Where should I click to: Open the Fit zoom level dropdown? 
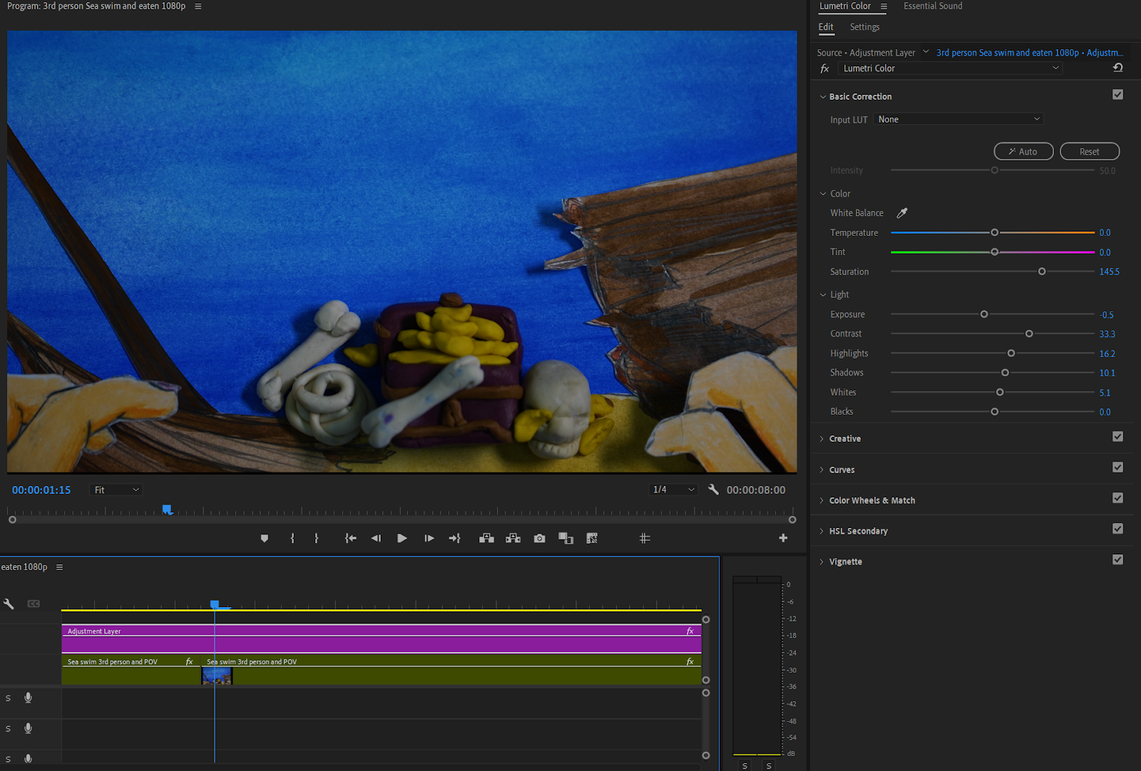[117, 490]
